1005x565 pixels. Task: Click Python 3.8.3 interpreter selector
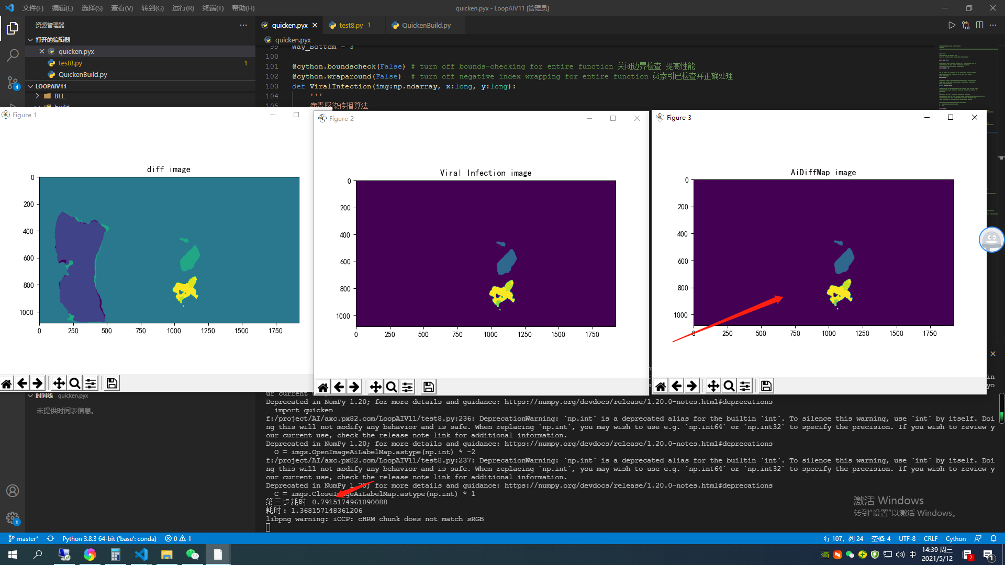pos(109,538)
